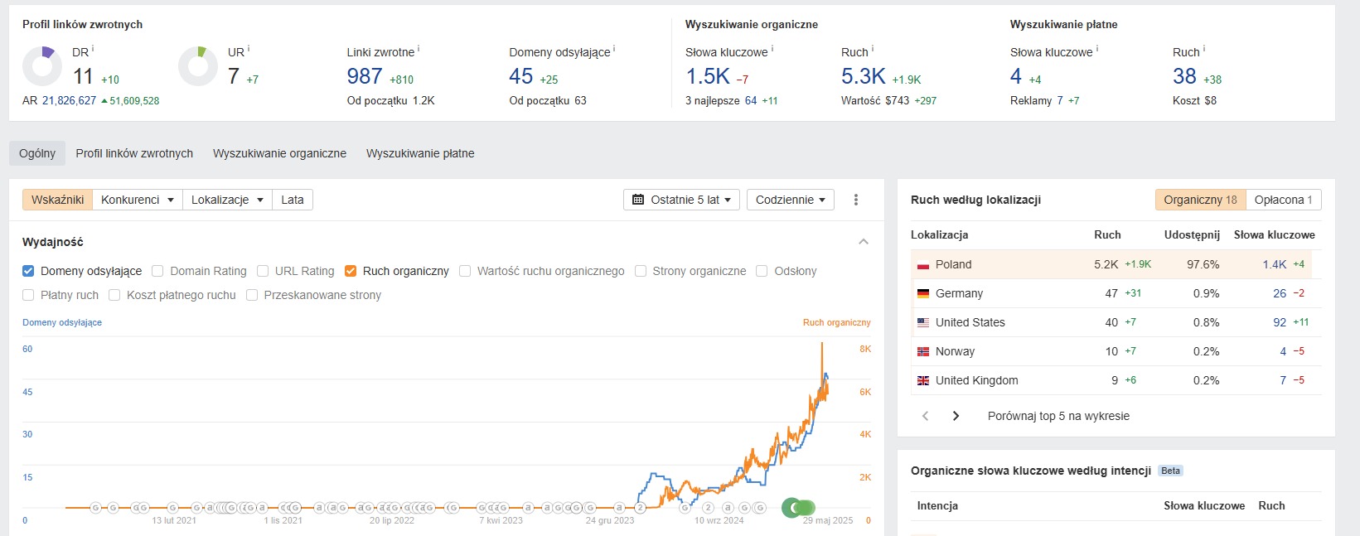Viewport: 1360px width, 536px height.
Task: Go to previous page of locations
Action: coord(926,416)
